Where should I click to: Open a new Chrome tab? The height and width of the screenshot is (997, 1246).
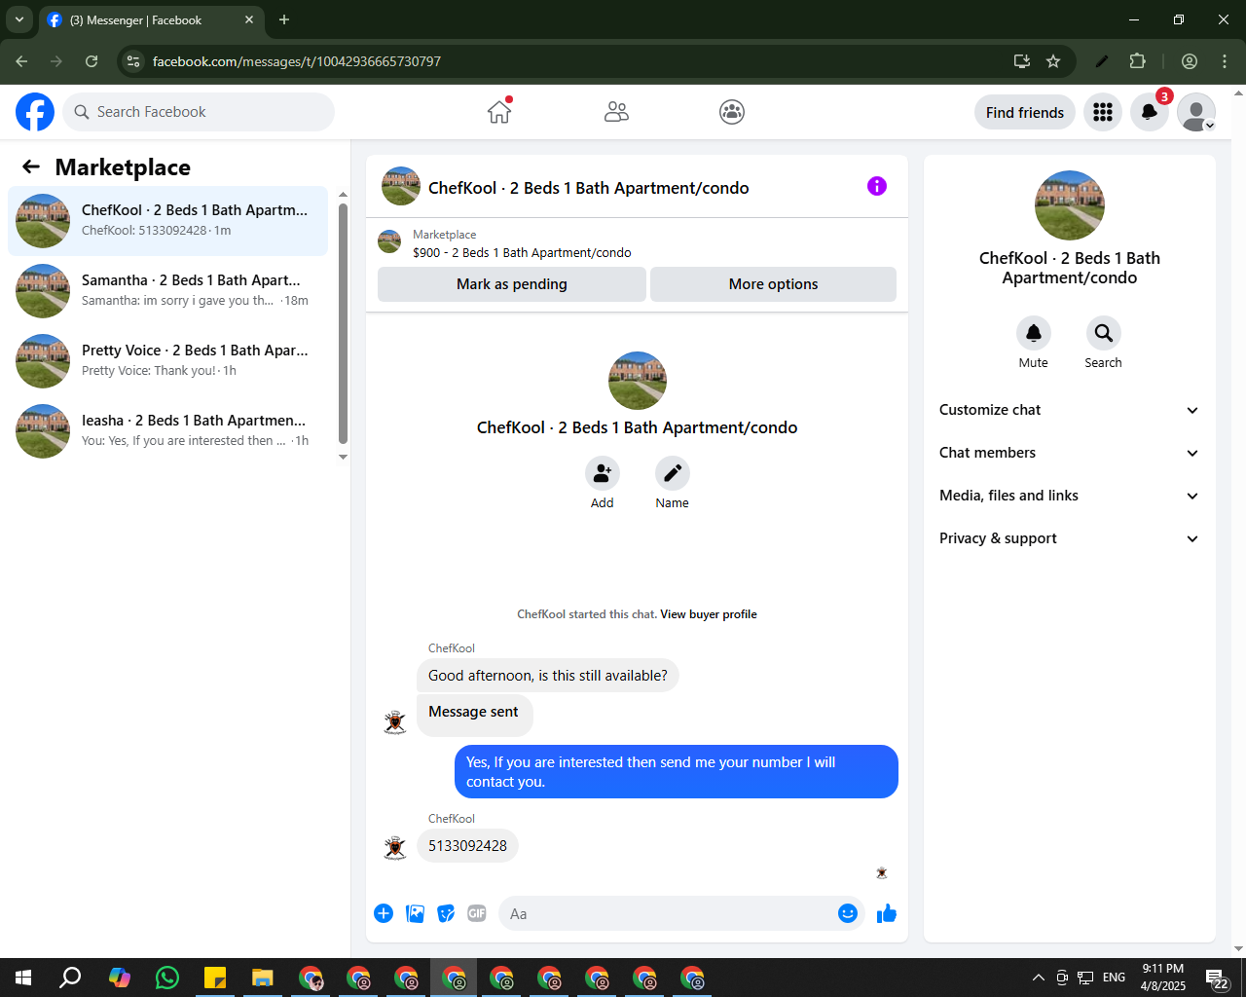284,19
